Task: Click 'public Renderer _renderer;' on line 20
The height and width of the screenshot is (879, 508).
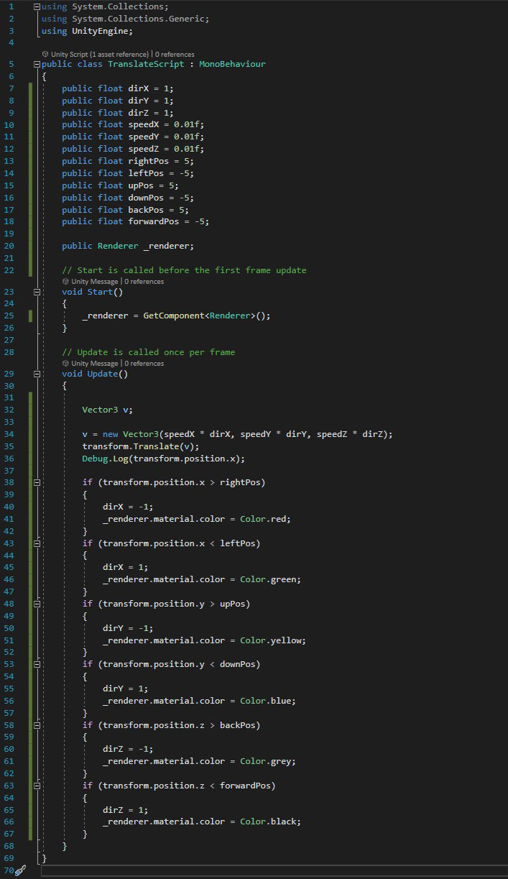Action: (128, 246)
